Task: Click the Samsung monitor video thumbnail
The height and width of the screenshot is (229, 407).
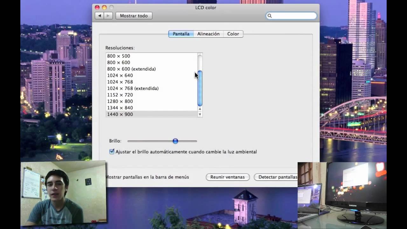Action: point(342,195)
